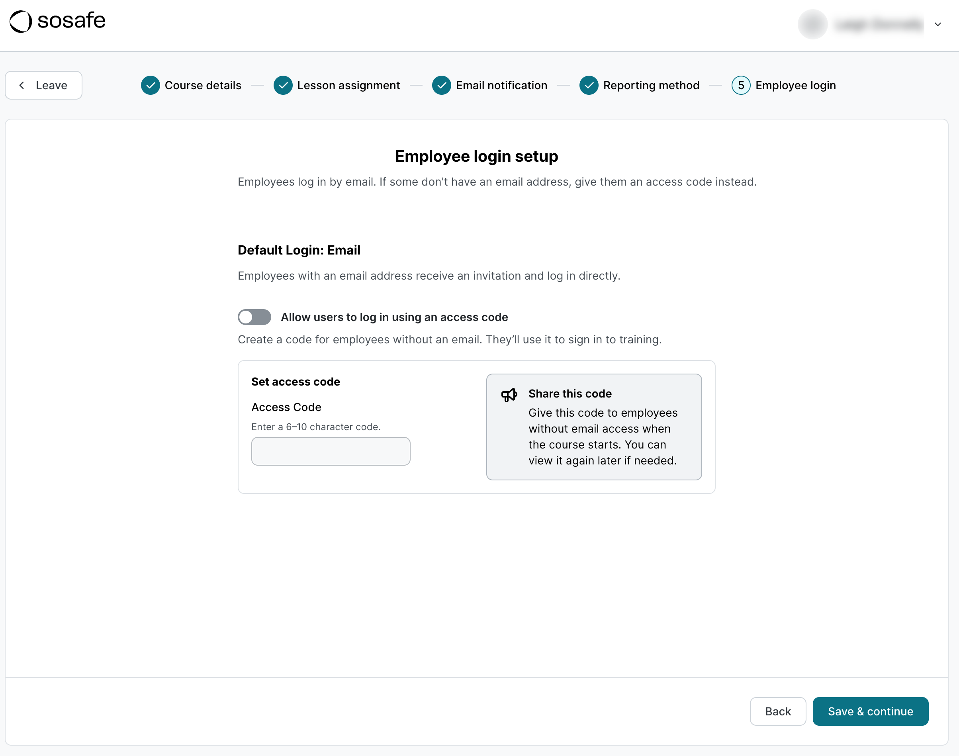959x756 pixels.
Task: Expand the user account dropdown chevron
Action: 937,24
